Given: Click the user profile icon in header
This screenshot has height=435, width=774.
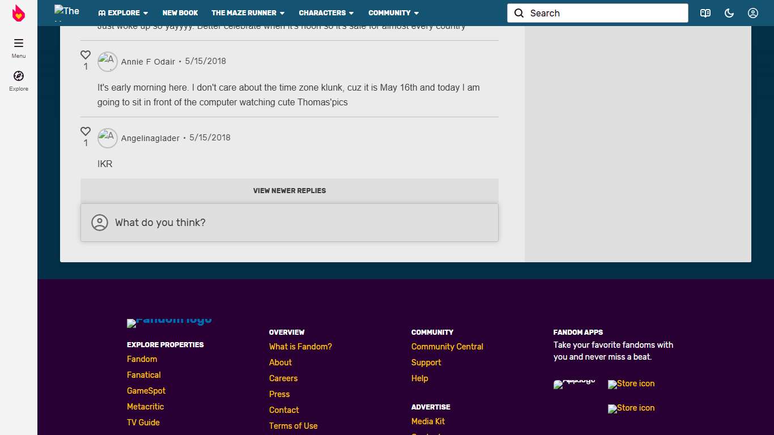Looking at the screenshot, I should tap(752, 13).
